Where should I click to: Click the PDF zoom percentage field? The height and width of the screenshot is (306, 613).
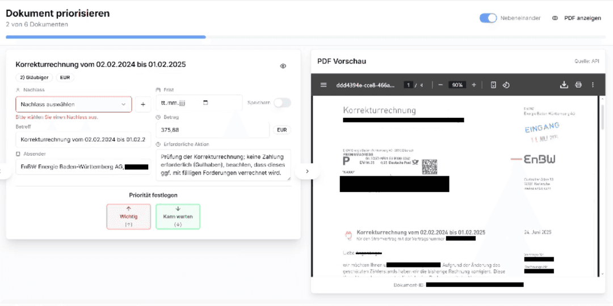457,85
